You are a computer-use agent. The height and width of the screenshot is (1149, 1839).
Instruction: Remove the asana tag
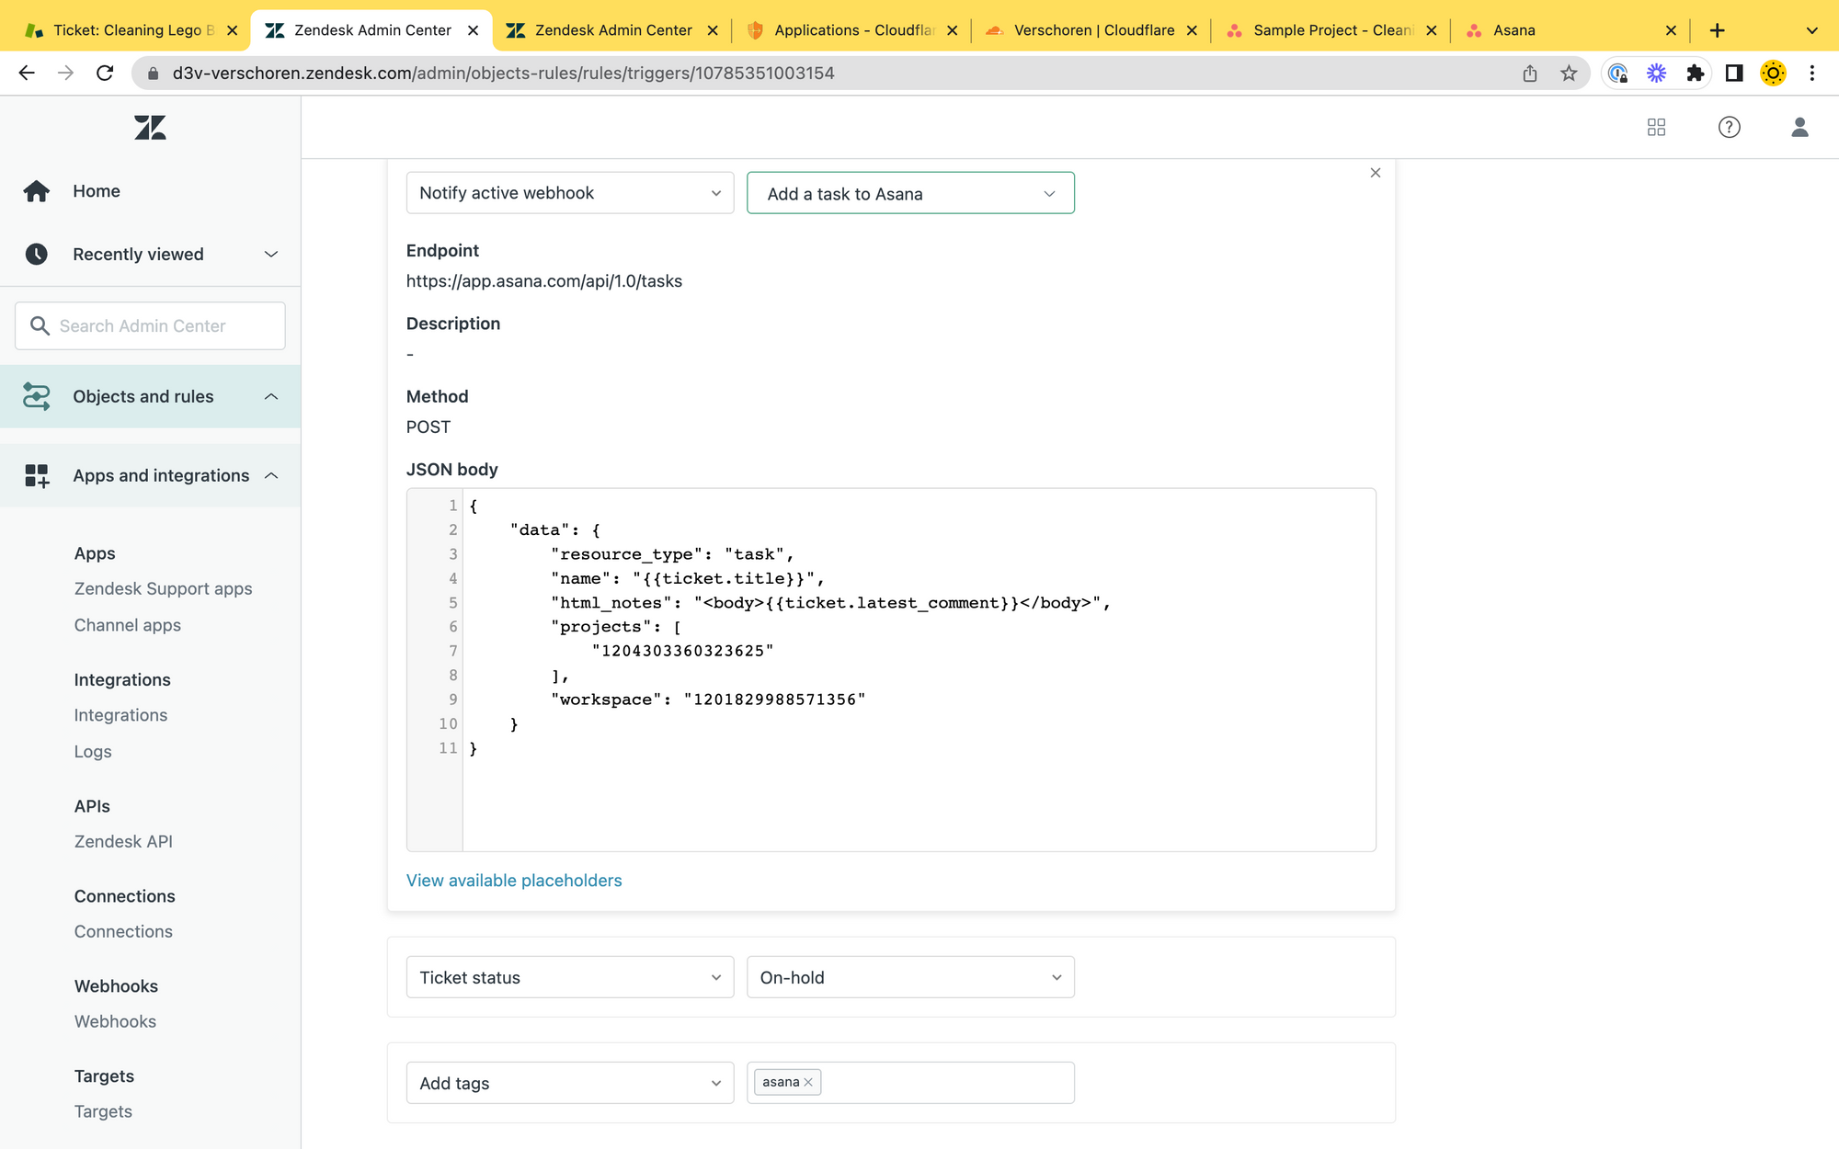click(x=808, y=1082)
